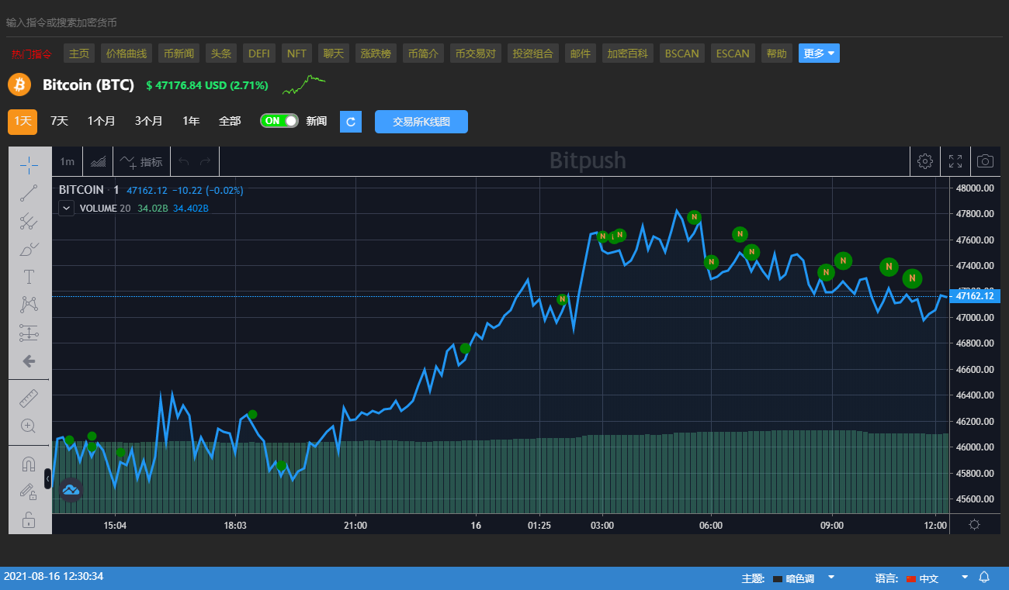Open chart settings gear in top toolbar
Viewport: 1009px width, 590px height.
pyautogui.click(x=924, y=161)
